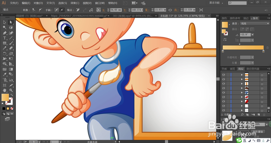The width and height of the screenshot is (271, 143).
Task: Click the reverse gradient icon
Action: click(x=225, y=39)
